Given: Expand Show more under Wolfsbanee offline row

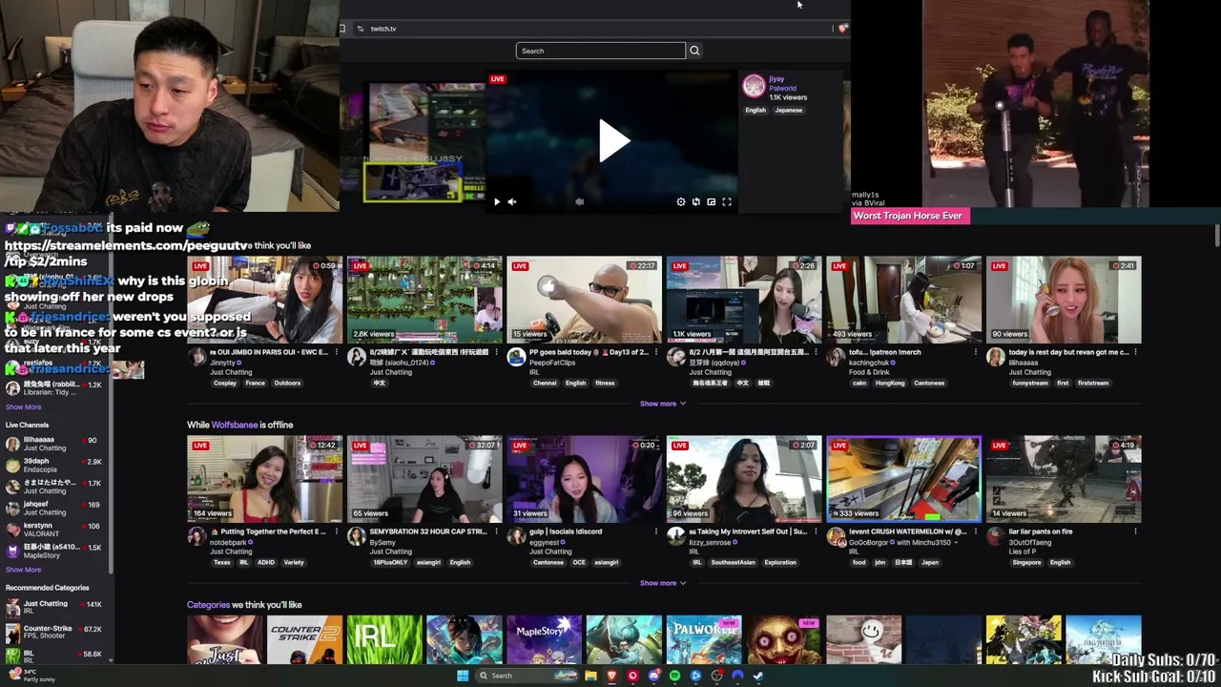Looking at the screenshot, I should tap(662, 583).
